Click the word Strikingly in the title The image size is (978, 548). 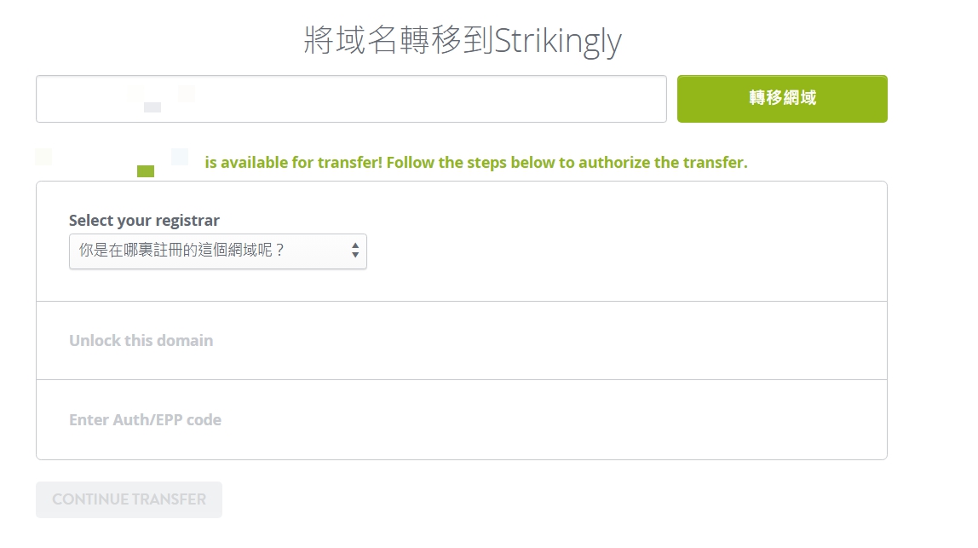click(x=558, y=42)
